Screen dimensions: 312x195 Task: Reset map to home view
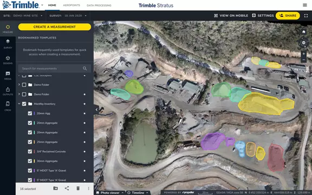click(304, 32)
